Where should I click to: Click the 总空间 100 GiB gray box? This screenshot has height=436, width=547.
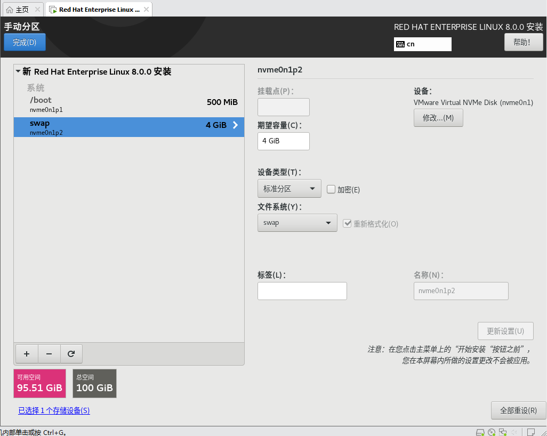tap(94, 383)
